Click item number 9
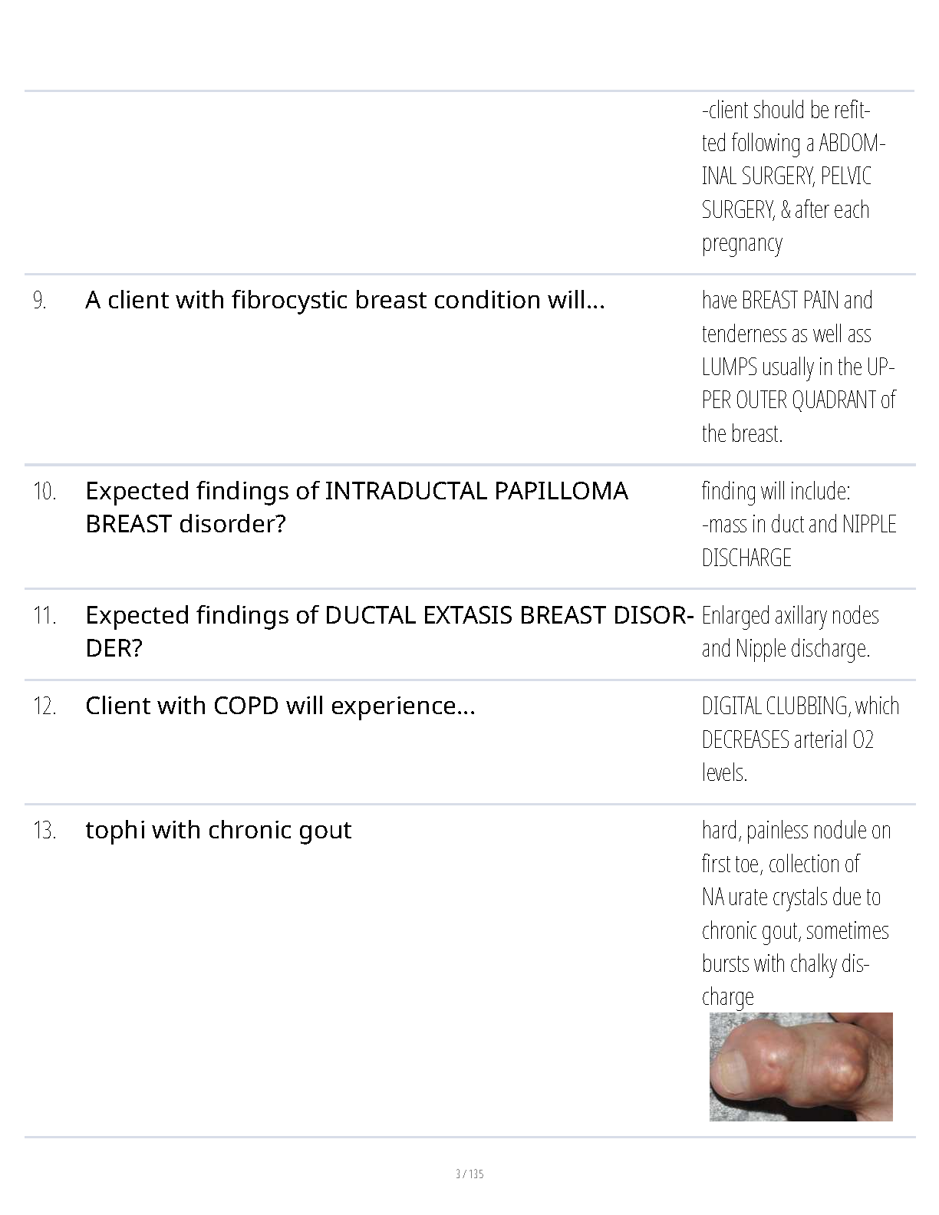Image resolution: width=939 pixels, height=1215 pixels. pos(40,301)
